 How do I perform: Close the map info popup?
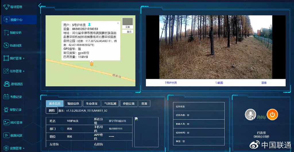coord(118,23)
